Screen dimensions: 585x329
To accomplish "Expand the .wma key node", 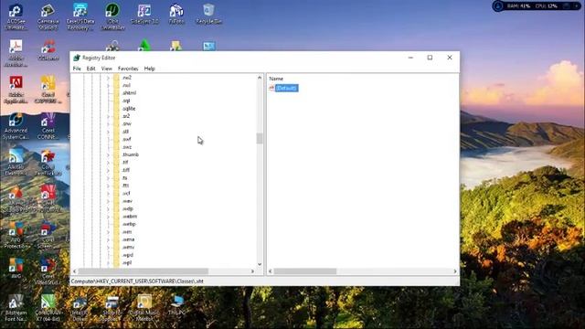I will (x=108, y=239).
